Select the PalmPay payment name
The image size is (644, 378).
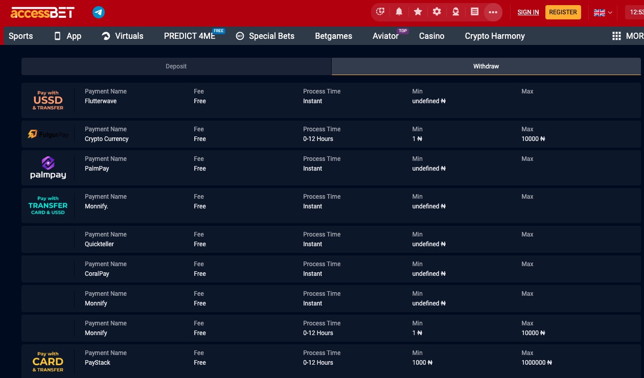coord(97,169)
